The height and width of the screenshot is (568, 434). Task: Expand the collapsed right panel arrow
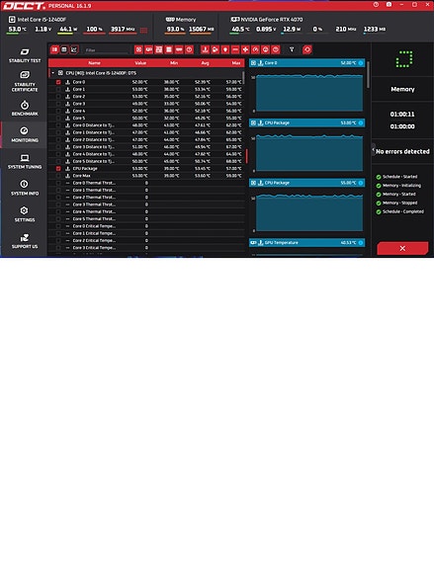[373, 150]
